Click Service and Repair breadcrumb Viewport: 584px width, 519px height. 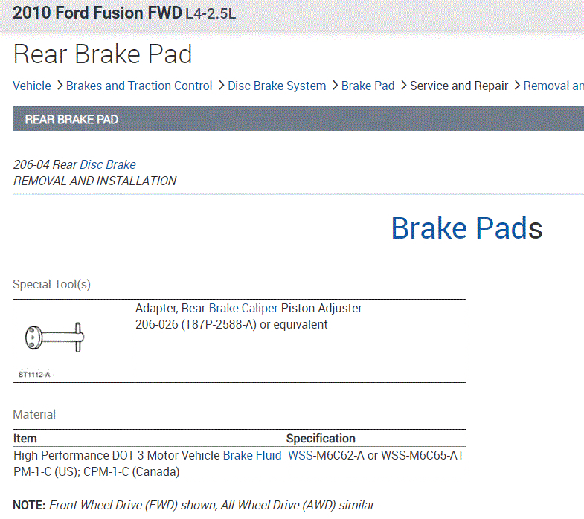[459, 86]
